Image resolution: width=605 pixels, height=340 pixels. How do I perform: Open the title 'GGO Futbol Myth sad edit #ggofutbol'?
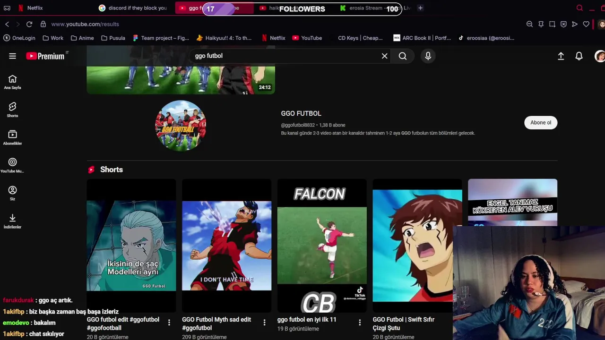coord(216,323)
